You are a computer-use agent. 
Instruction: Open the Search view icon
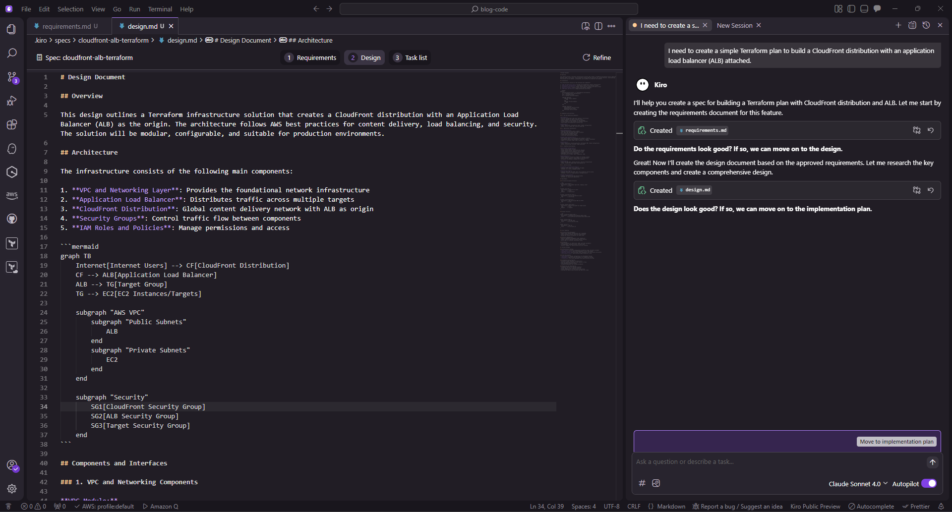[x=12, y=53]
